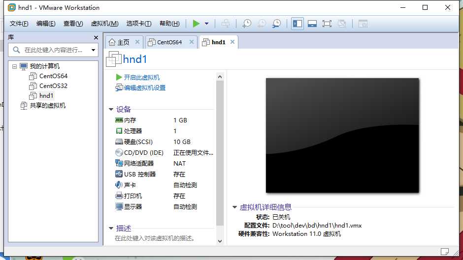Click the devices pane scroll down arrow
The width and height of the screenshot is (463, 260).
pos(220,241)
